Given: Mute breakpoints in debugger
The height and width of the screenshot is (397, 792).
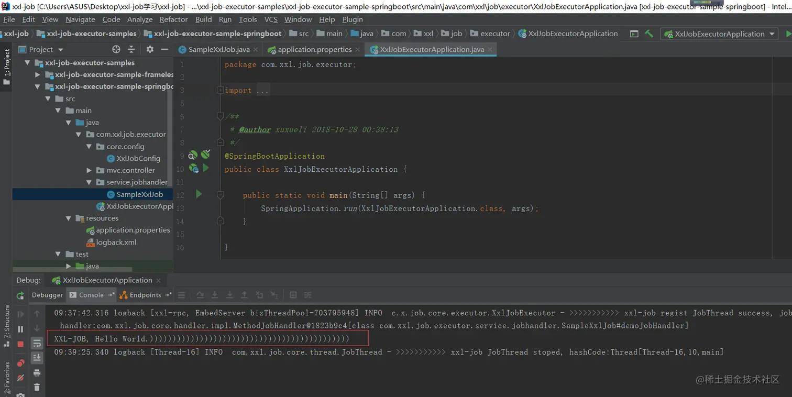Looking at the screenshot, I should (x=20, y=378).
